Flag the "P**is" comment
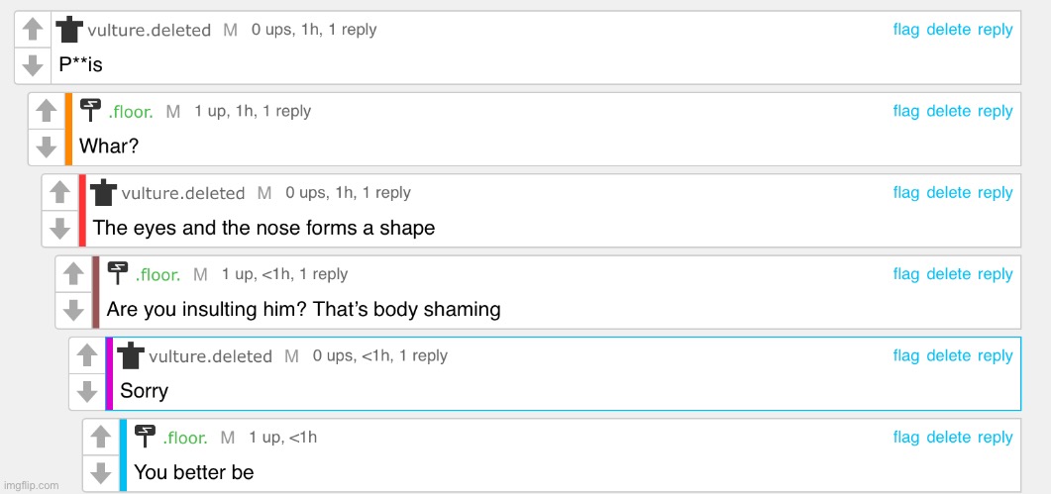This screenshot has width=1051, height=494. tap(906, 30)
